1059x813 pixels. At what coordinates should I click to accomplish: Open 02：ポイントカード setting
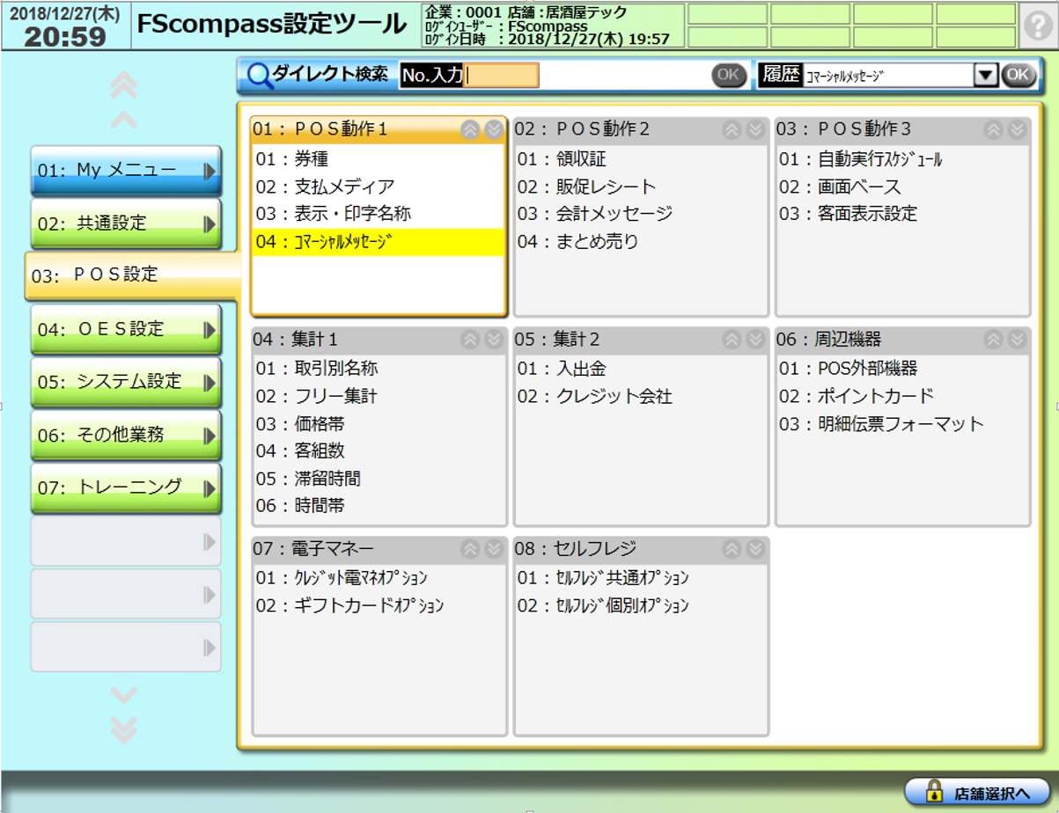pos(902,396)
